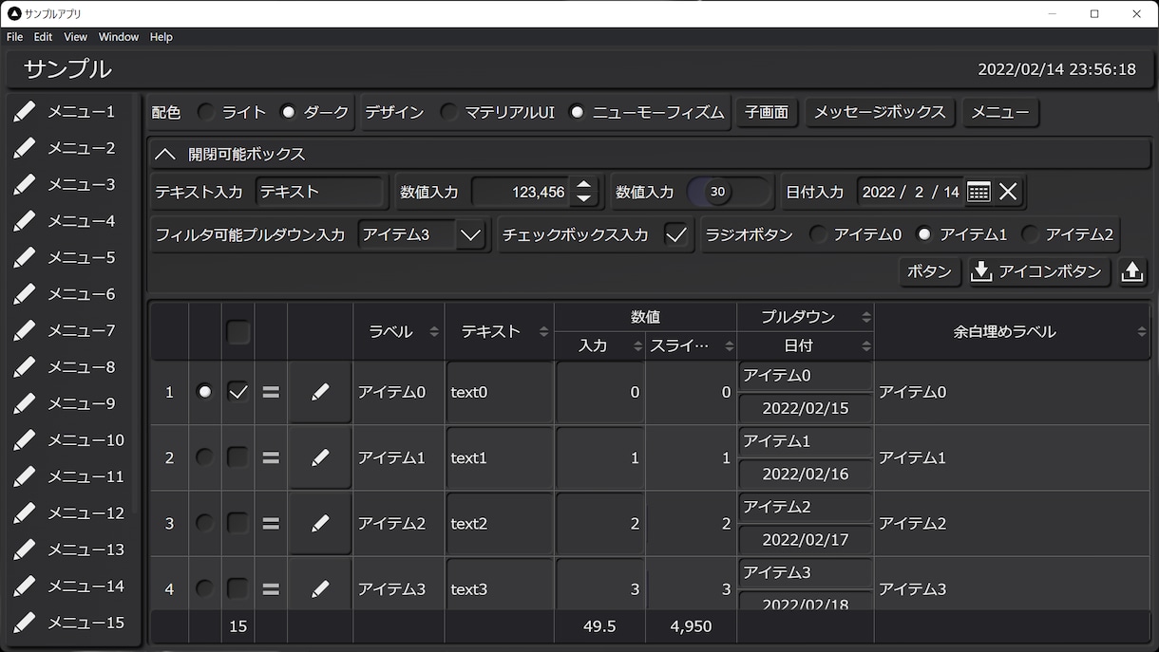Grab the reorder handle in row 1
Image resolution: width=1159 pixels, height=652 pixels.
[x=271, y=392]
